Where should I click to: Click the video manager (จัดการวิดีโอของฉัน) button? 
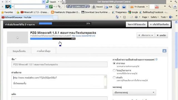pyautogui.click(x=137, y=24)
